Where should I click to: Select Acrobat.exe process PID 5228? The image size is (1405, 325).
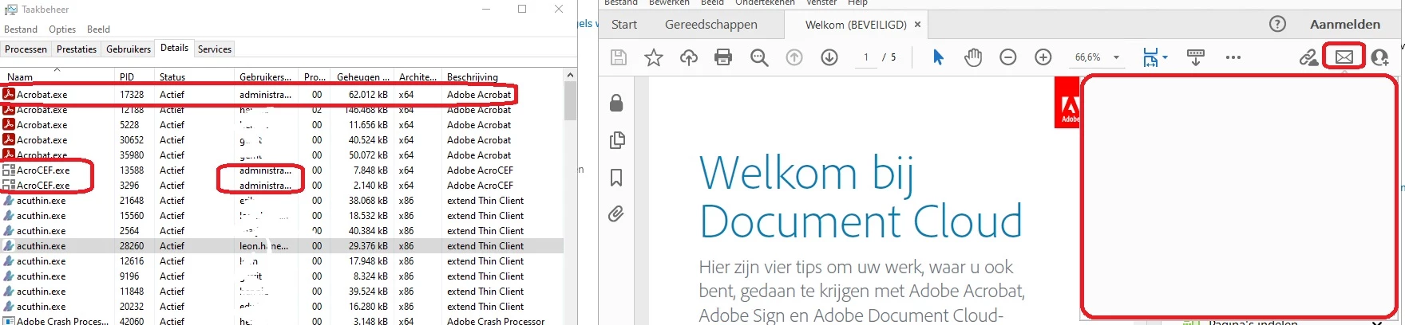tap(283, 125)
